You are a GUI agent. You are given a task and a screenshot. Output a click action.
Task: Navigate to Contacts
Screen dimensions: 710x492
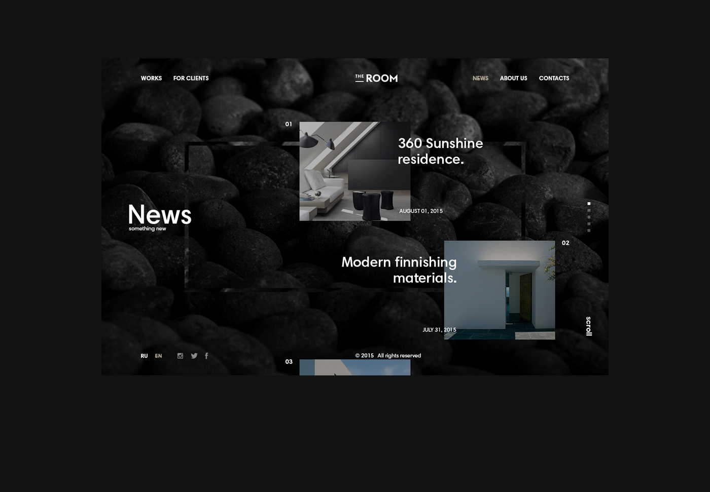(x=554, y=78)
